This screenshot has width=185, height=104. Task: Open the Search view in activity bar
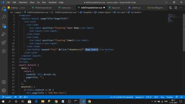point(4,17)
